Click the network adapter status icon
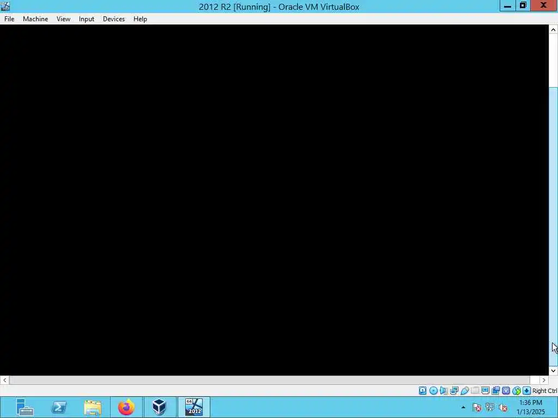558x418 pixels. pos(454,391)
